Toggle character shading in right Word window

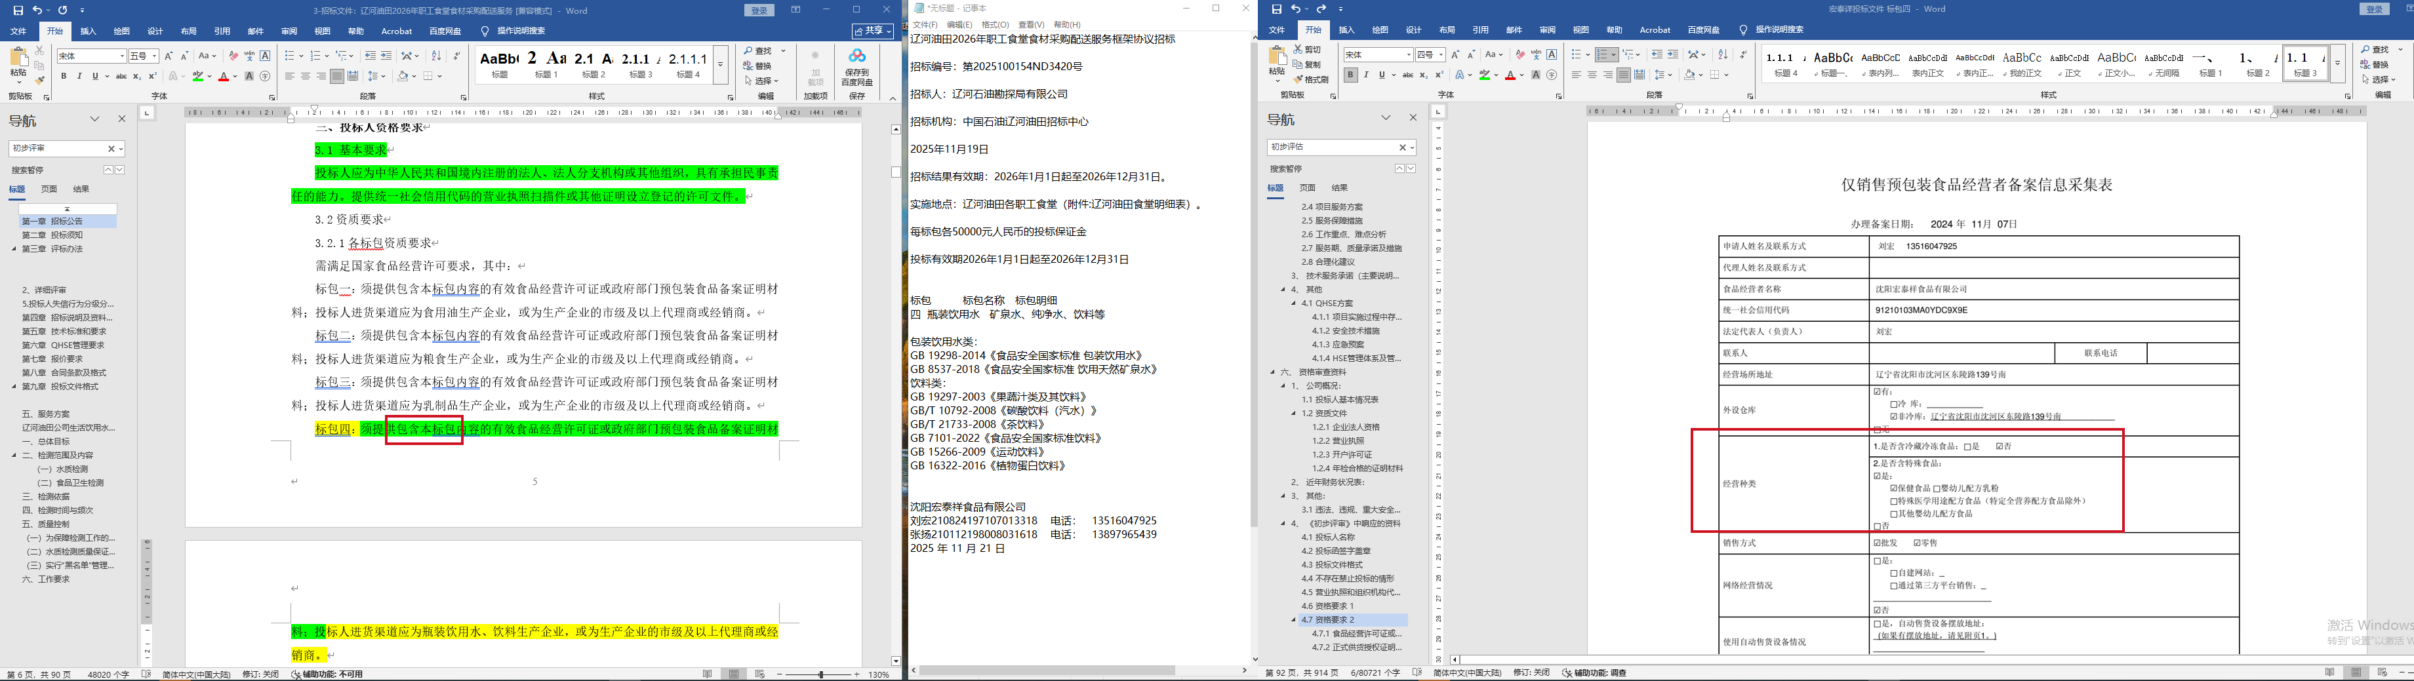click(1535, 75)
